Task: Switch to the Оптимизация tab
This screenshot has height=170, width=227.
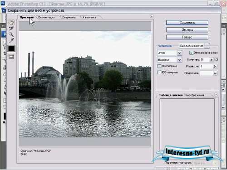Action: click(46, 17)
